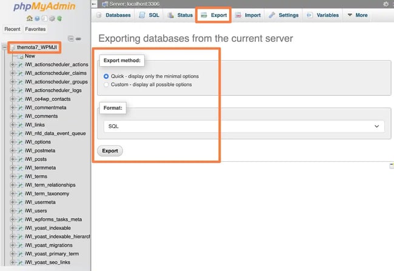Click the gear settings icon in sidebar
Viewport: 394px width, 271px height.
coord(51,18)
